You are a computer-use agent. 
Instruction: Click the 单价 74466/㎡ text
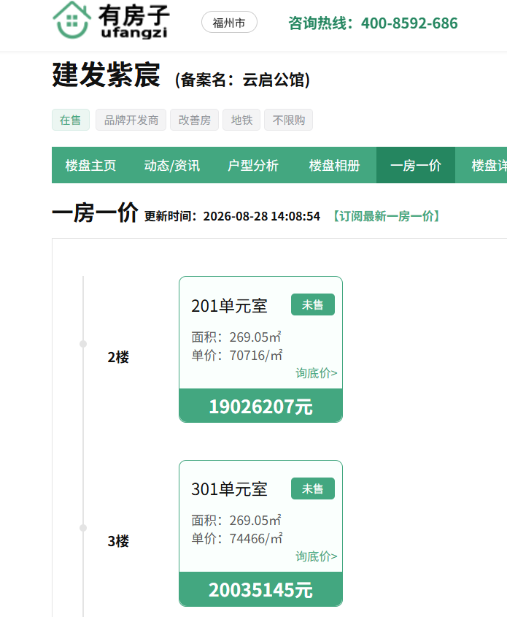tap(237, 539)
